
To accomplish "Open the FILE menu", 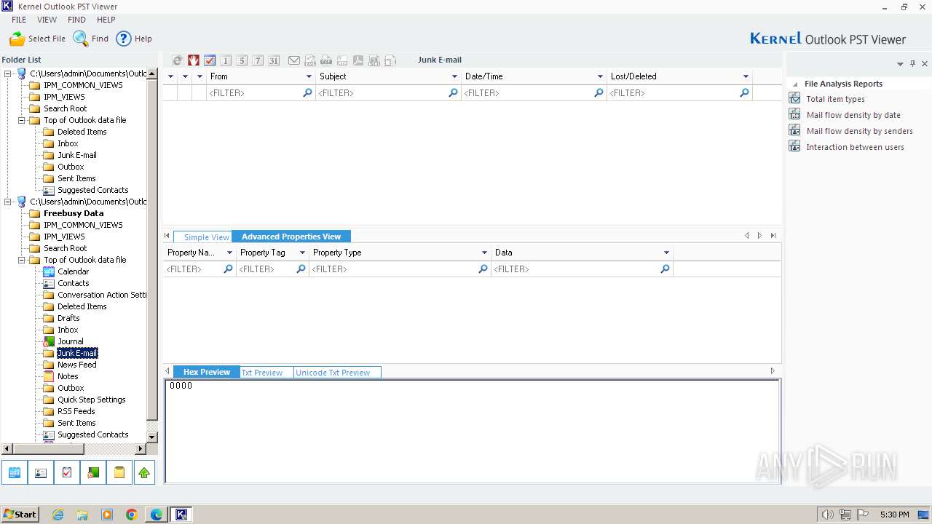I will [19, 20].
